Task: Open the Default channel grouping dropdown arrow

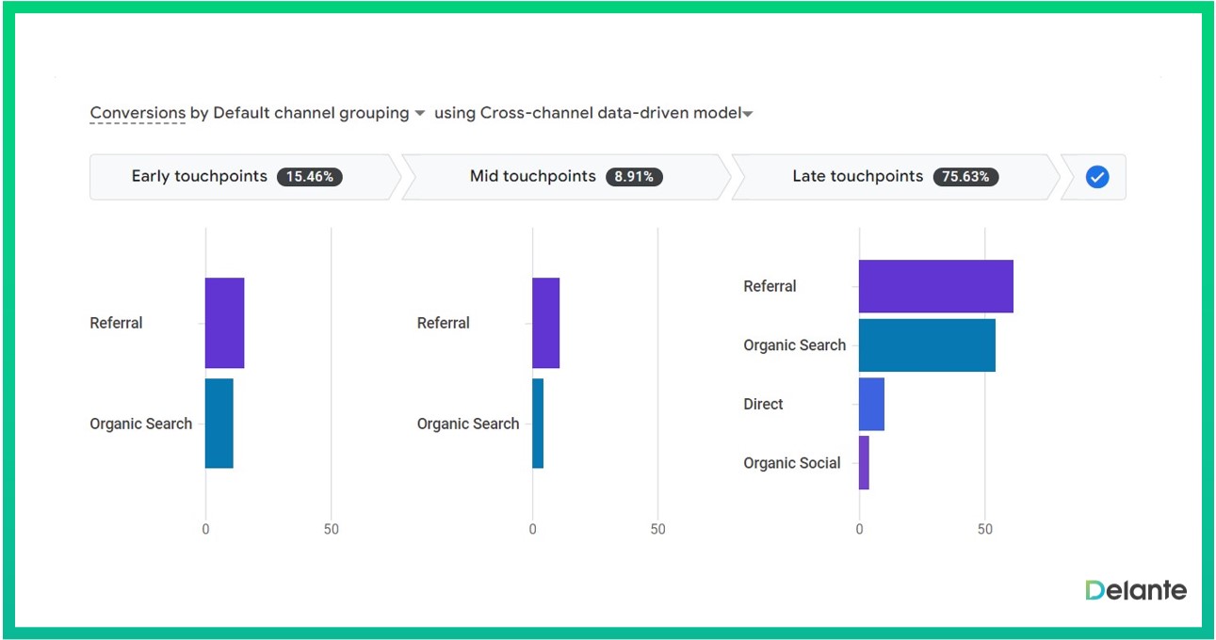Action: pyautogui.click(x=419, y=114)
